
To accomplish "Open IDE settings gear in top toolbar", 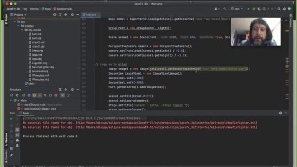I will (284, 9).
